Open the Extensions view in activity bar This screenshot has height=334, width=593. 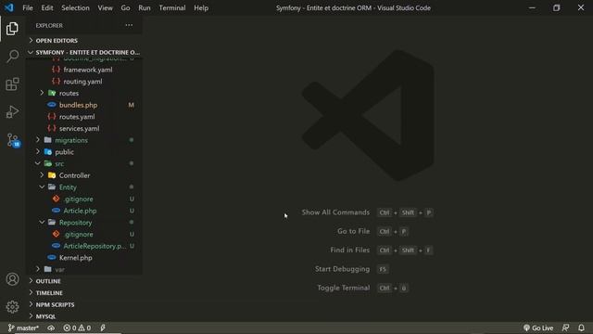click(12, 84)
